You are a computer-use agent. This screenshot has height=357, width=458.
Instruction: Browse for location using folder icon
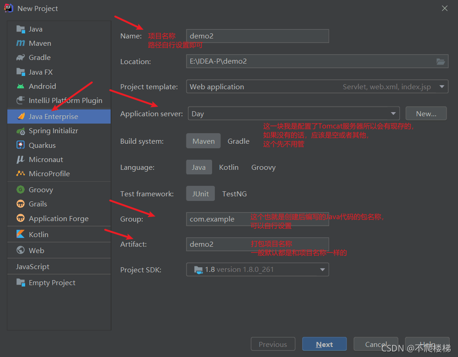[441, 61]
